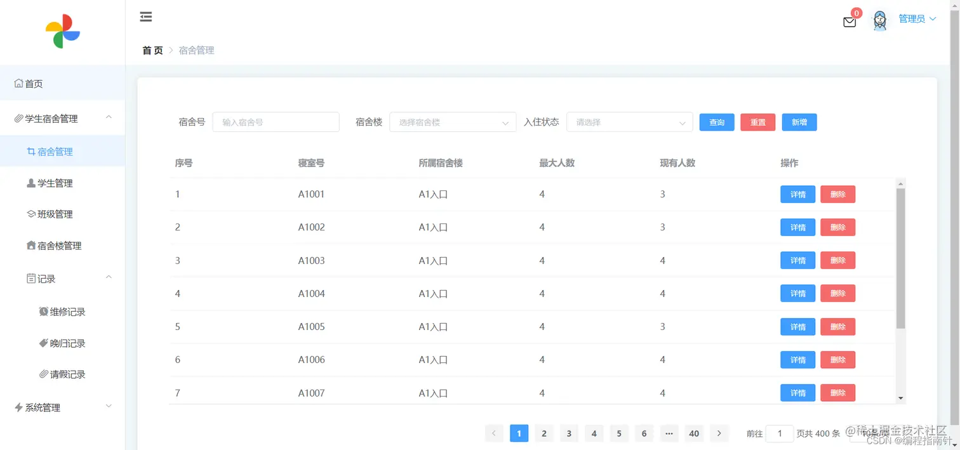Click the 最大人数 column header
960x450 pixels.
tap(557, 163)
